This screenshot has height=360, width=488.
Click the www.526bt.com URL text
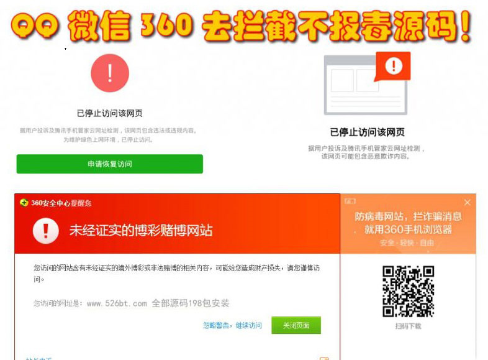[117, 303]
